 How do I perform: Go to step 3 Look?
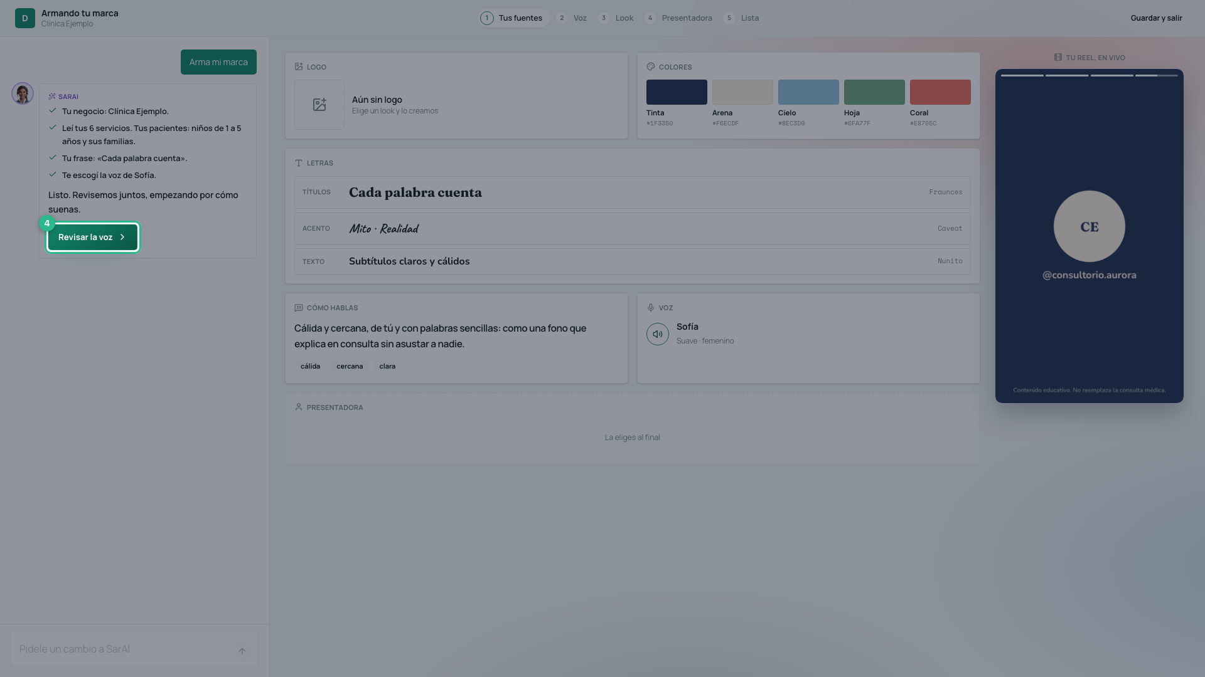pos(616,18)
